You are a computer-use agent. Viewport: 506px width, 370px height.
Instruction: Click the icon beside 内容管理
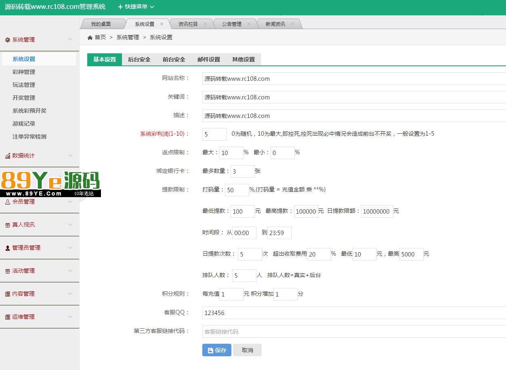pos(7,294)
